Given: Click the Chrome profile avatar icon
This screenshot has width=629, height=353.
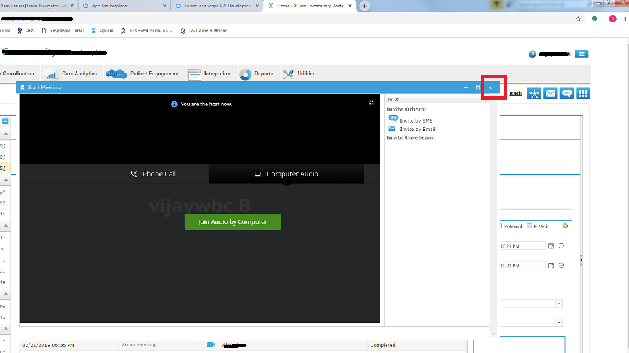Looking at the screenshot, I should click(613, 19).
